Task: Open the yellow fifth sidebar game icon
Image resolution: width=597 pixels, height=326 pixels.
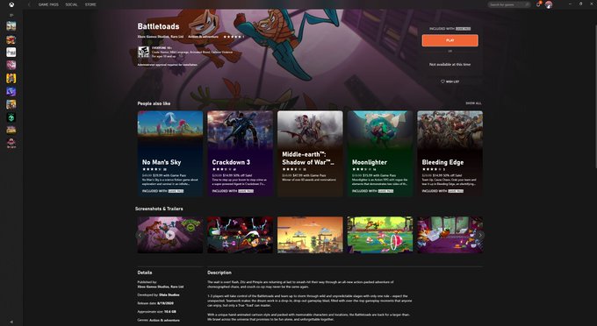Action: pos(11,78)
